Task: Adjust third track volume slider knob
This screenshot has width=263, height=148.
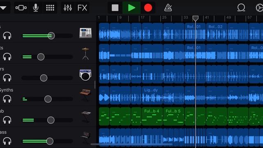Action: pyautogui.click(x=44, y=78)
